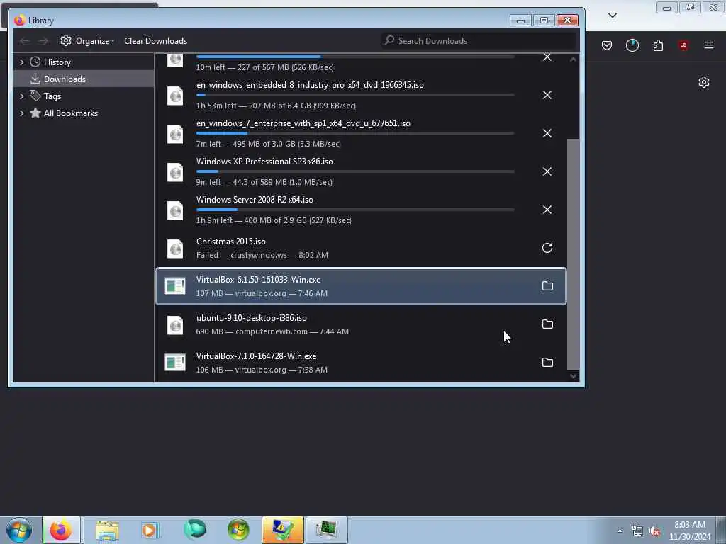The image size is (726, 544).
Task: Click the scroll up arrow of downloads list
Action: pyautogui.click(x=573, y=59)
